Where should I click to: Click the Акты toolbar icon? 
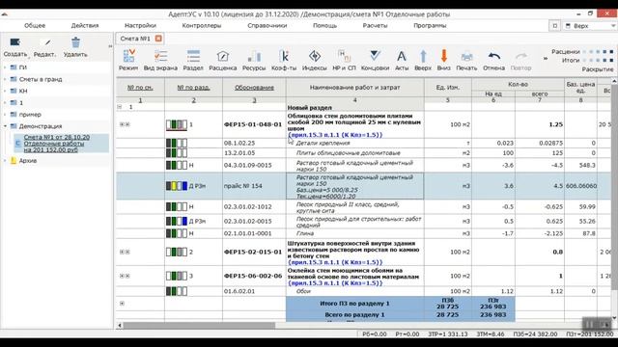point(402,56)
